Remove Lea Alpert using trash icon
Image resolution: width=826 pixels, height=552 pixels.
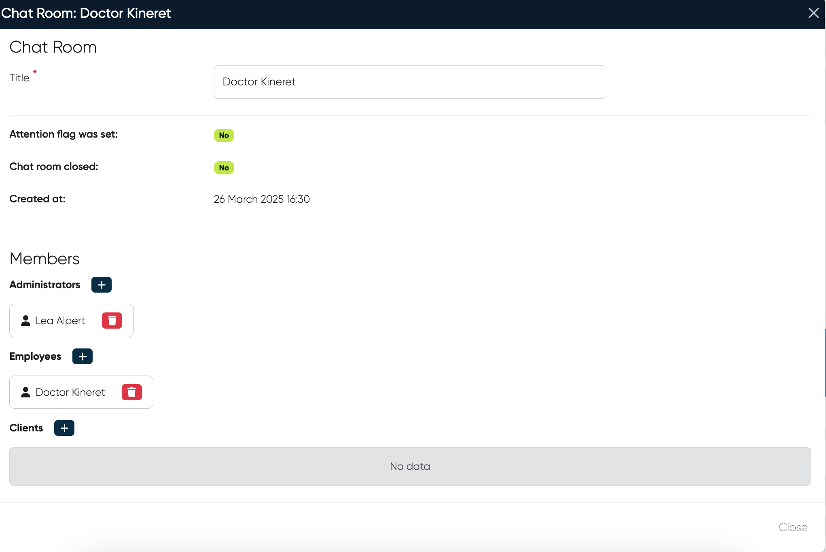pyautogui.click(x=112, y=321)
